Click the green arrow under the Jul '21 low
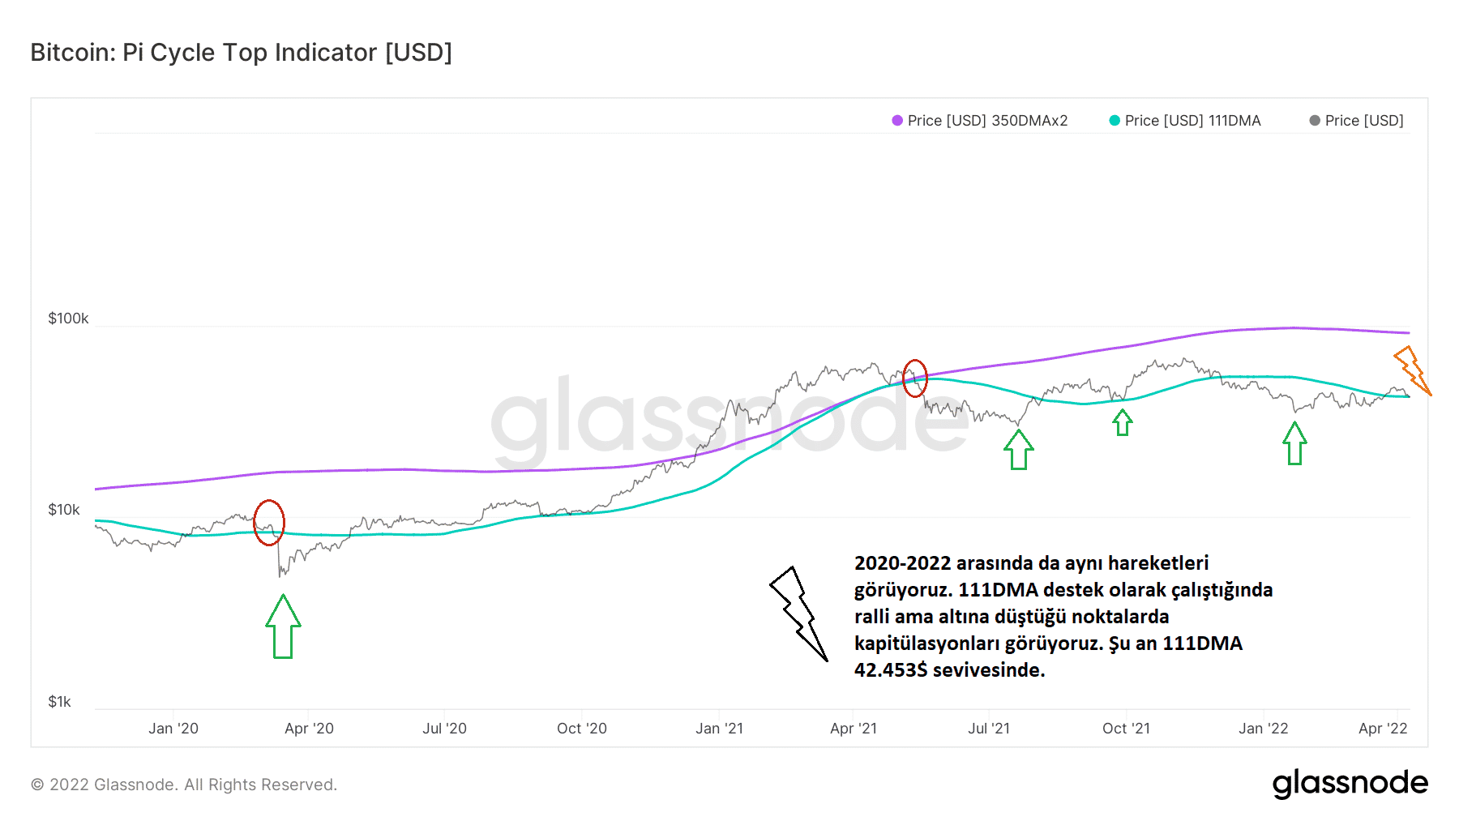The height and width of the screenshot is (821, 1459). [1018, 450]
